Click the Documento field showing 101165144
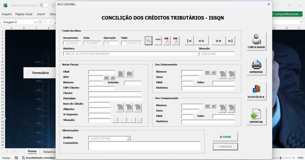305x160 pixels. pos(72,43)
